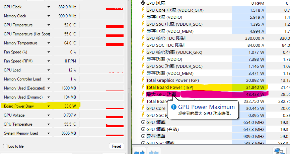This screenshot has height=154, width=290.
Task: Click the lightning icon on the 30.445 W row
Action: (143, 108)
